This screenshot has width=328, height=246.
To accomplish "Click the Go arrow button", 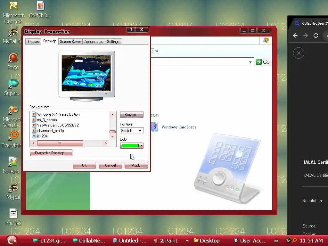I will [263, 62].
